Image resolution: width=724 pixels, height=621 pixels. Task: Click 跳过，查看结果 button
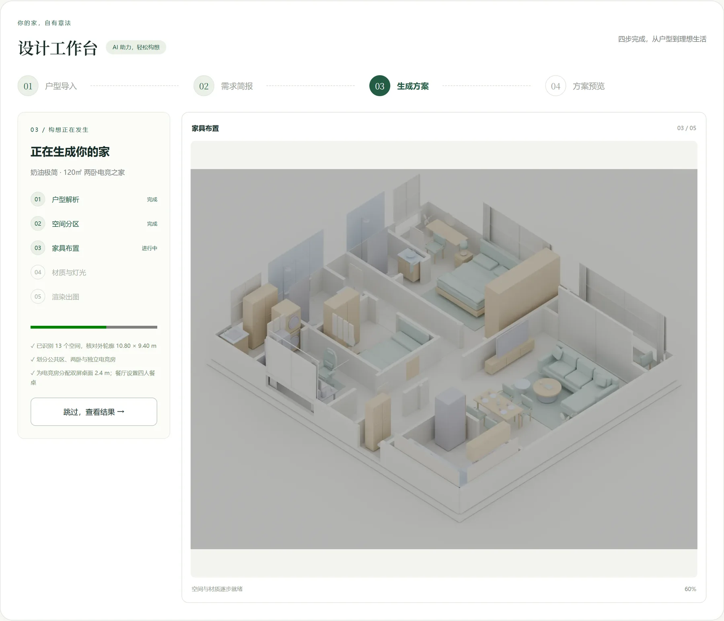click(x=94, y=412)
